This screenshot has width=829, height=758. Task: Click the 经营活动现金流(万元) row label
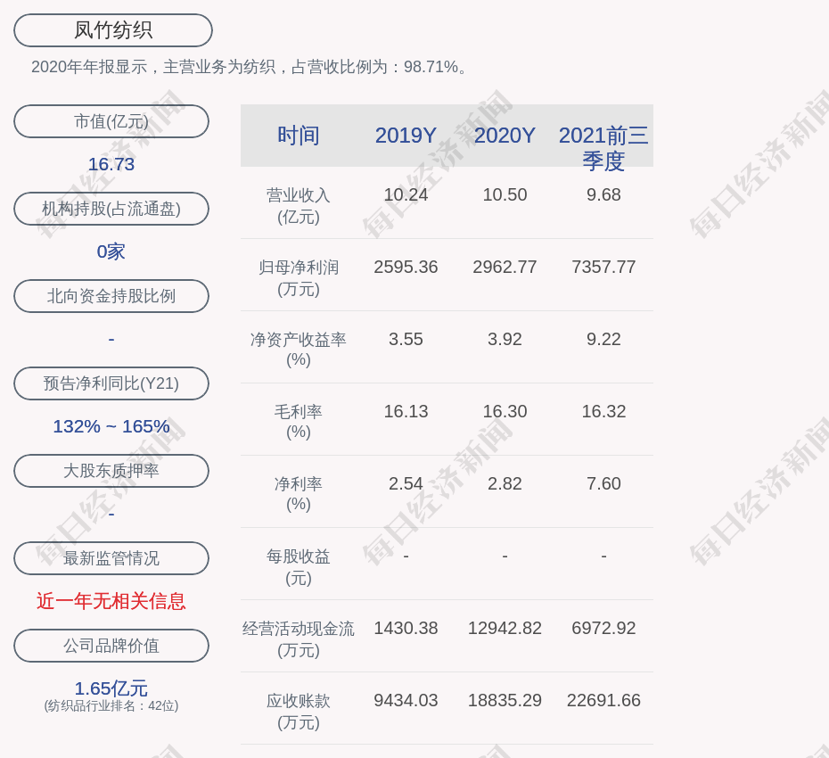[299, 639]
